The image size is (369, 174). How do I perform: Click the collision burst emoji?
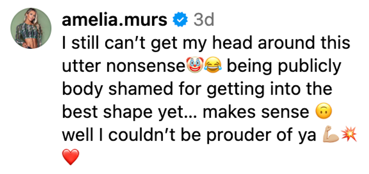coord(348,135)
